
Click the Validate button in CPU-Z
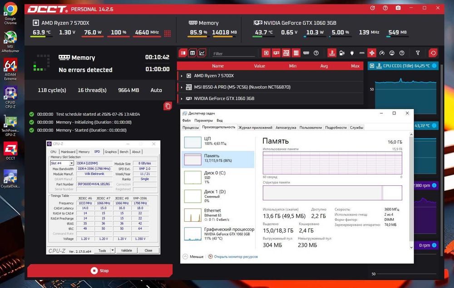coord(126,250)
